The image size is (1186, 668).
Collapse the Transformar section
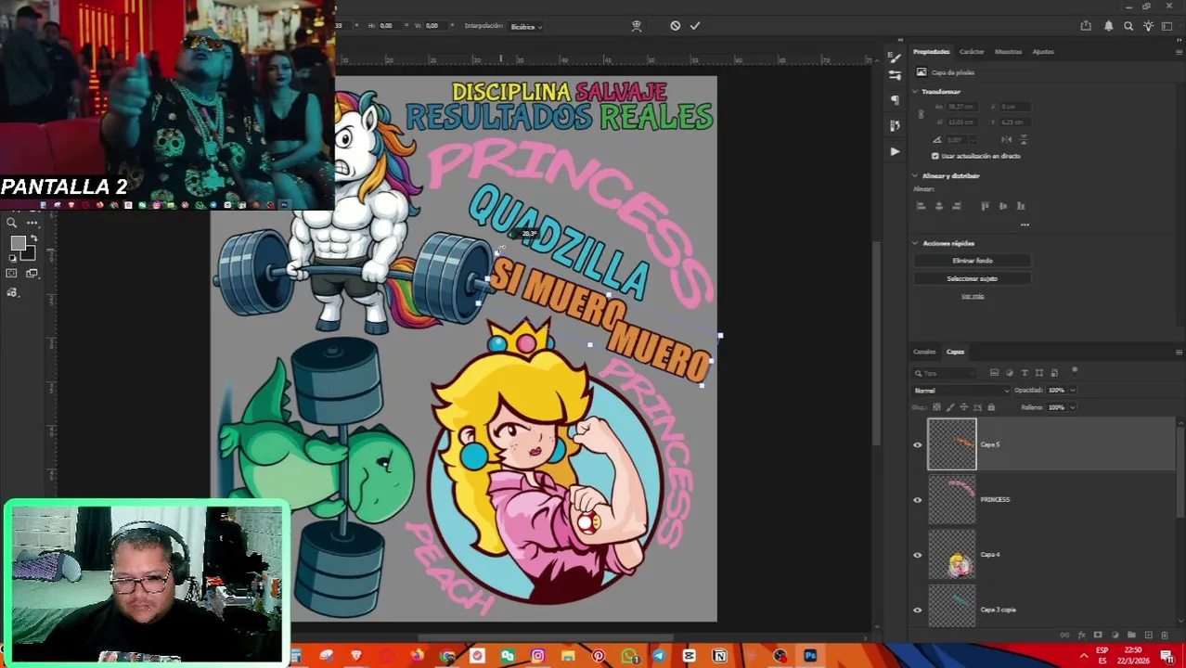[x=915, y=92]
